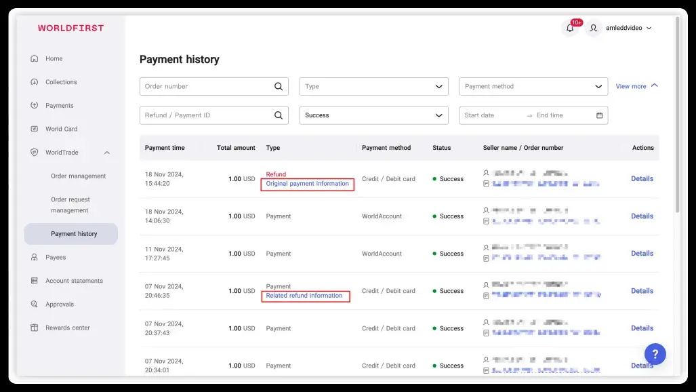Open the calendar icon in date range

[599, 115]
